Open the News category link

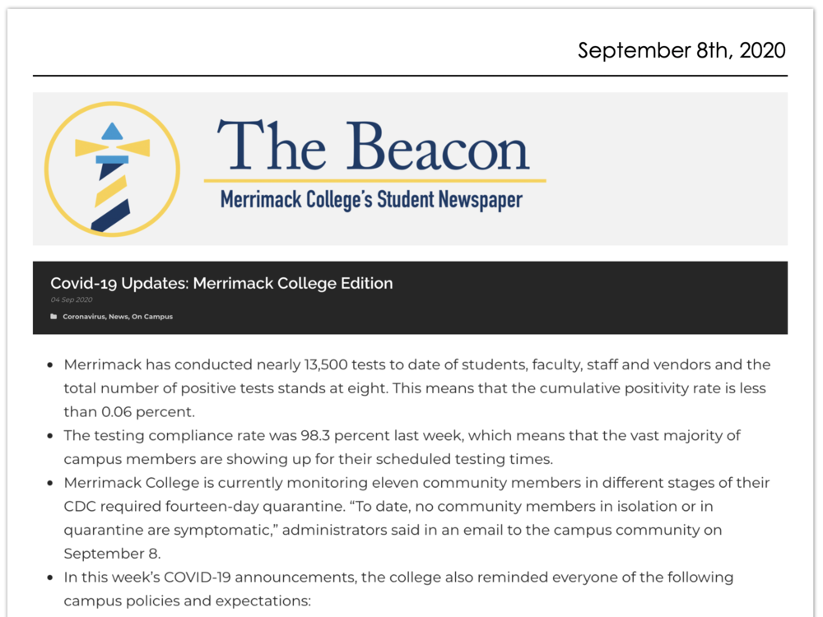click(118, 317)
